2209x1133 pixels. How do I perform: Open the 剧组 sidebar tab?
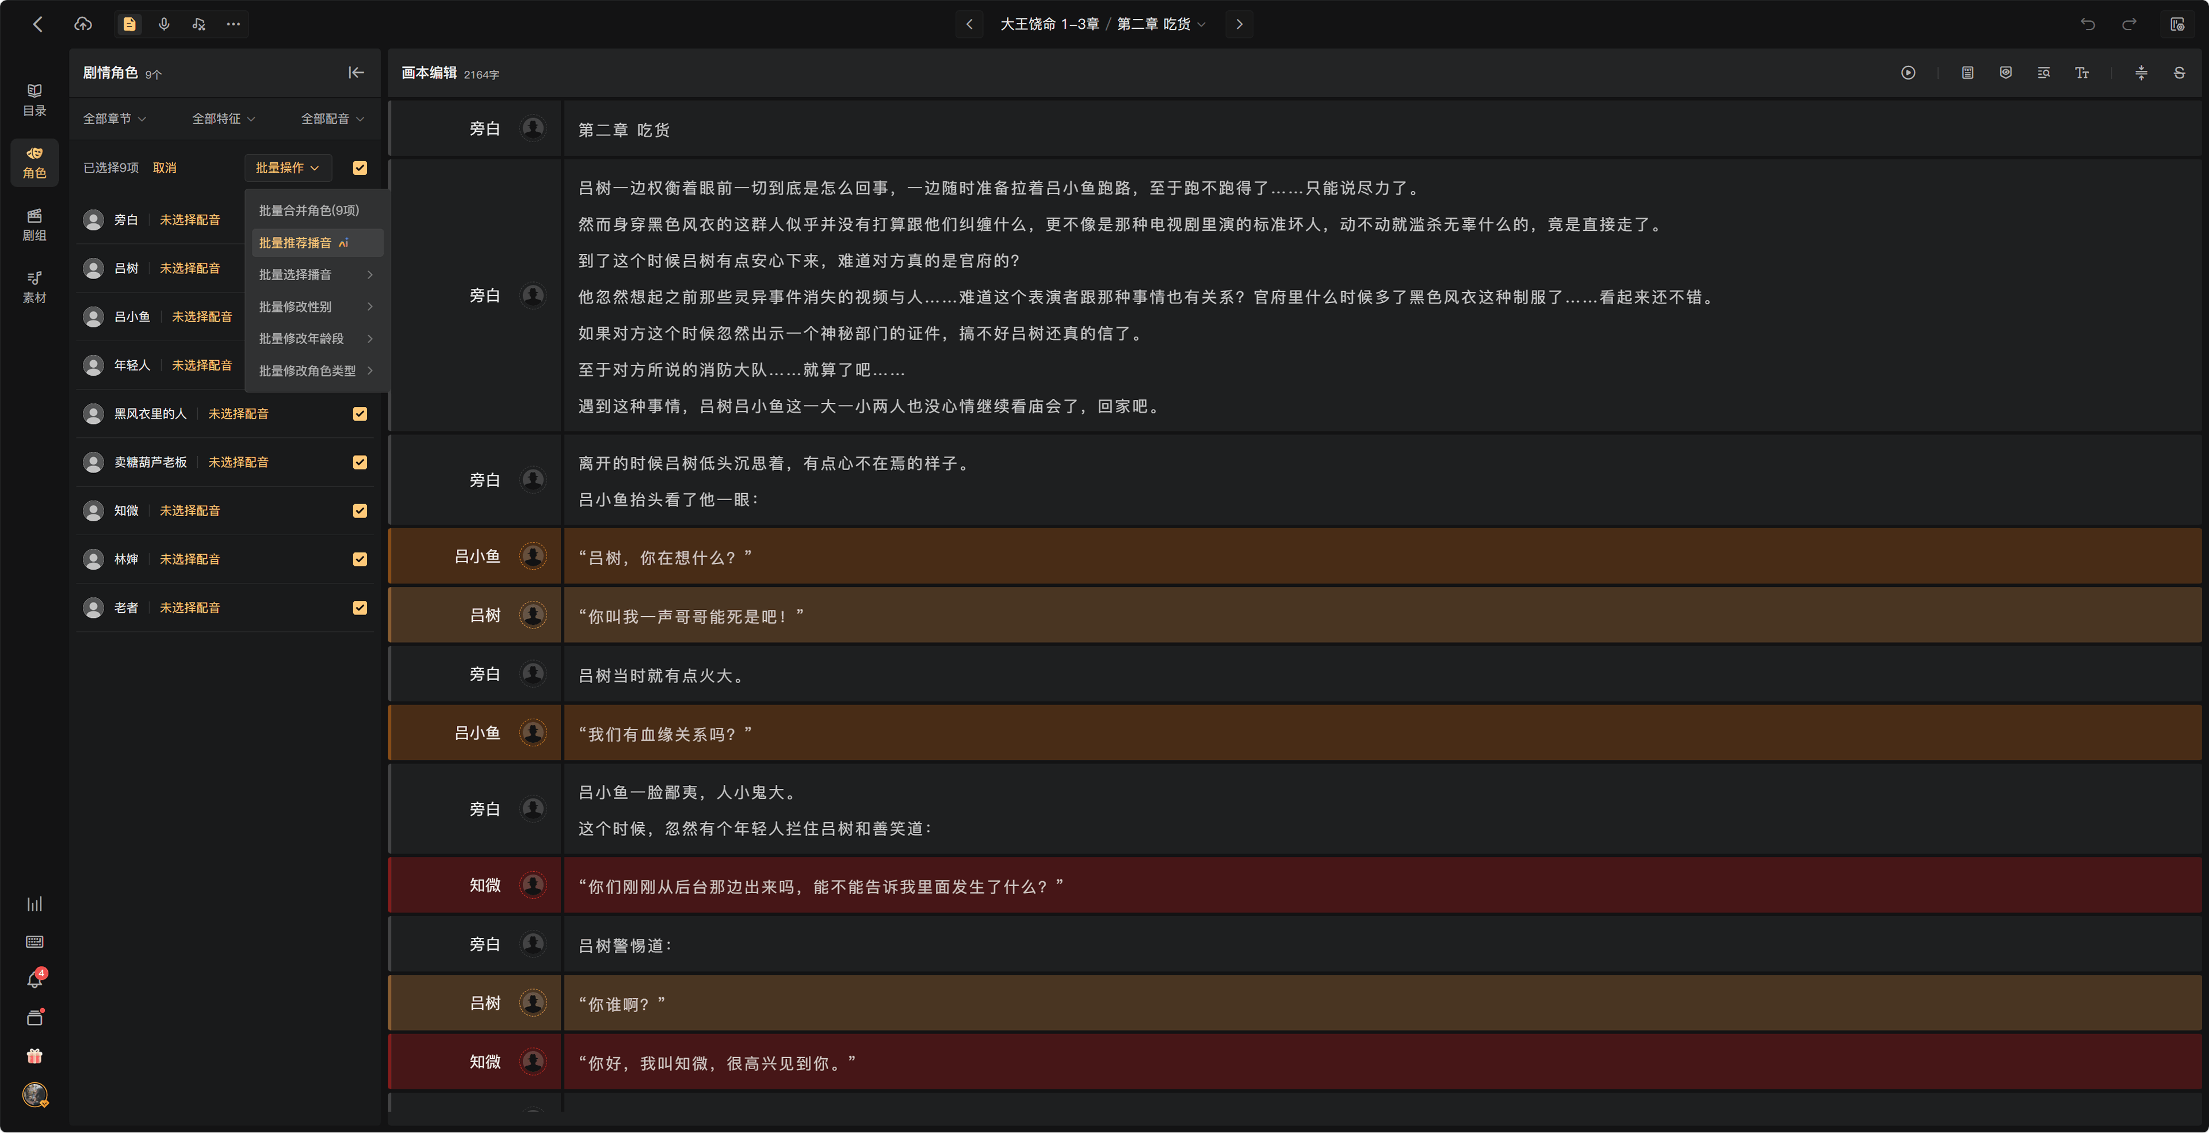(x=35, y=225)
